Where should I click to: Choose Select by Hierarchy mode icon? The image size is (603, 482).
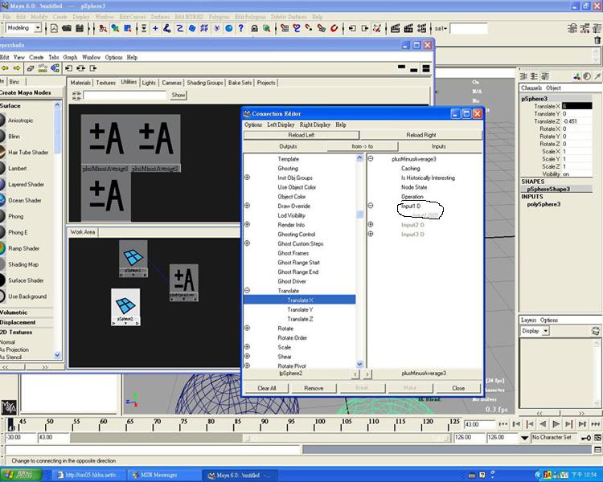click(103, 28)
